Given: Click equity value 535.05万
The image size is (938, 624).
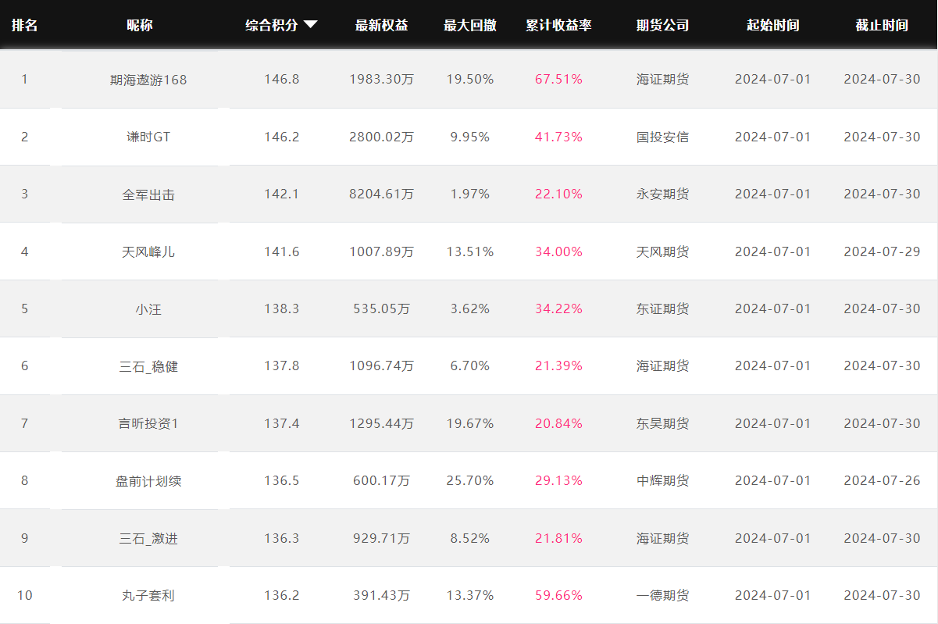Looking at the screenshot, I should click(x=382, y=308).
